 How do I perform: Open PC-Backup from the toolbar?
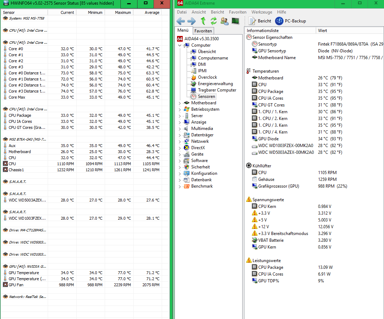click(x=291, y=21)
